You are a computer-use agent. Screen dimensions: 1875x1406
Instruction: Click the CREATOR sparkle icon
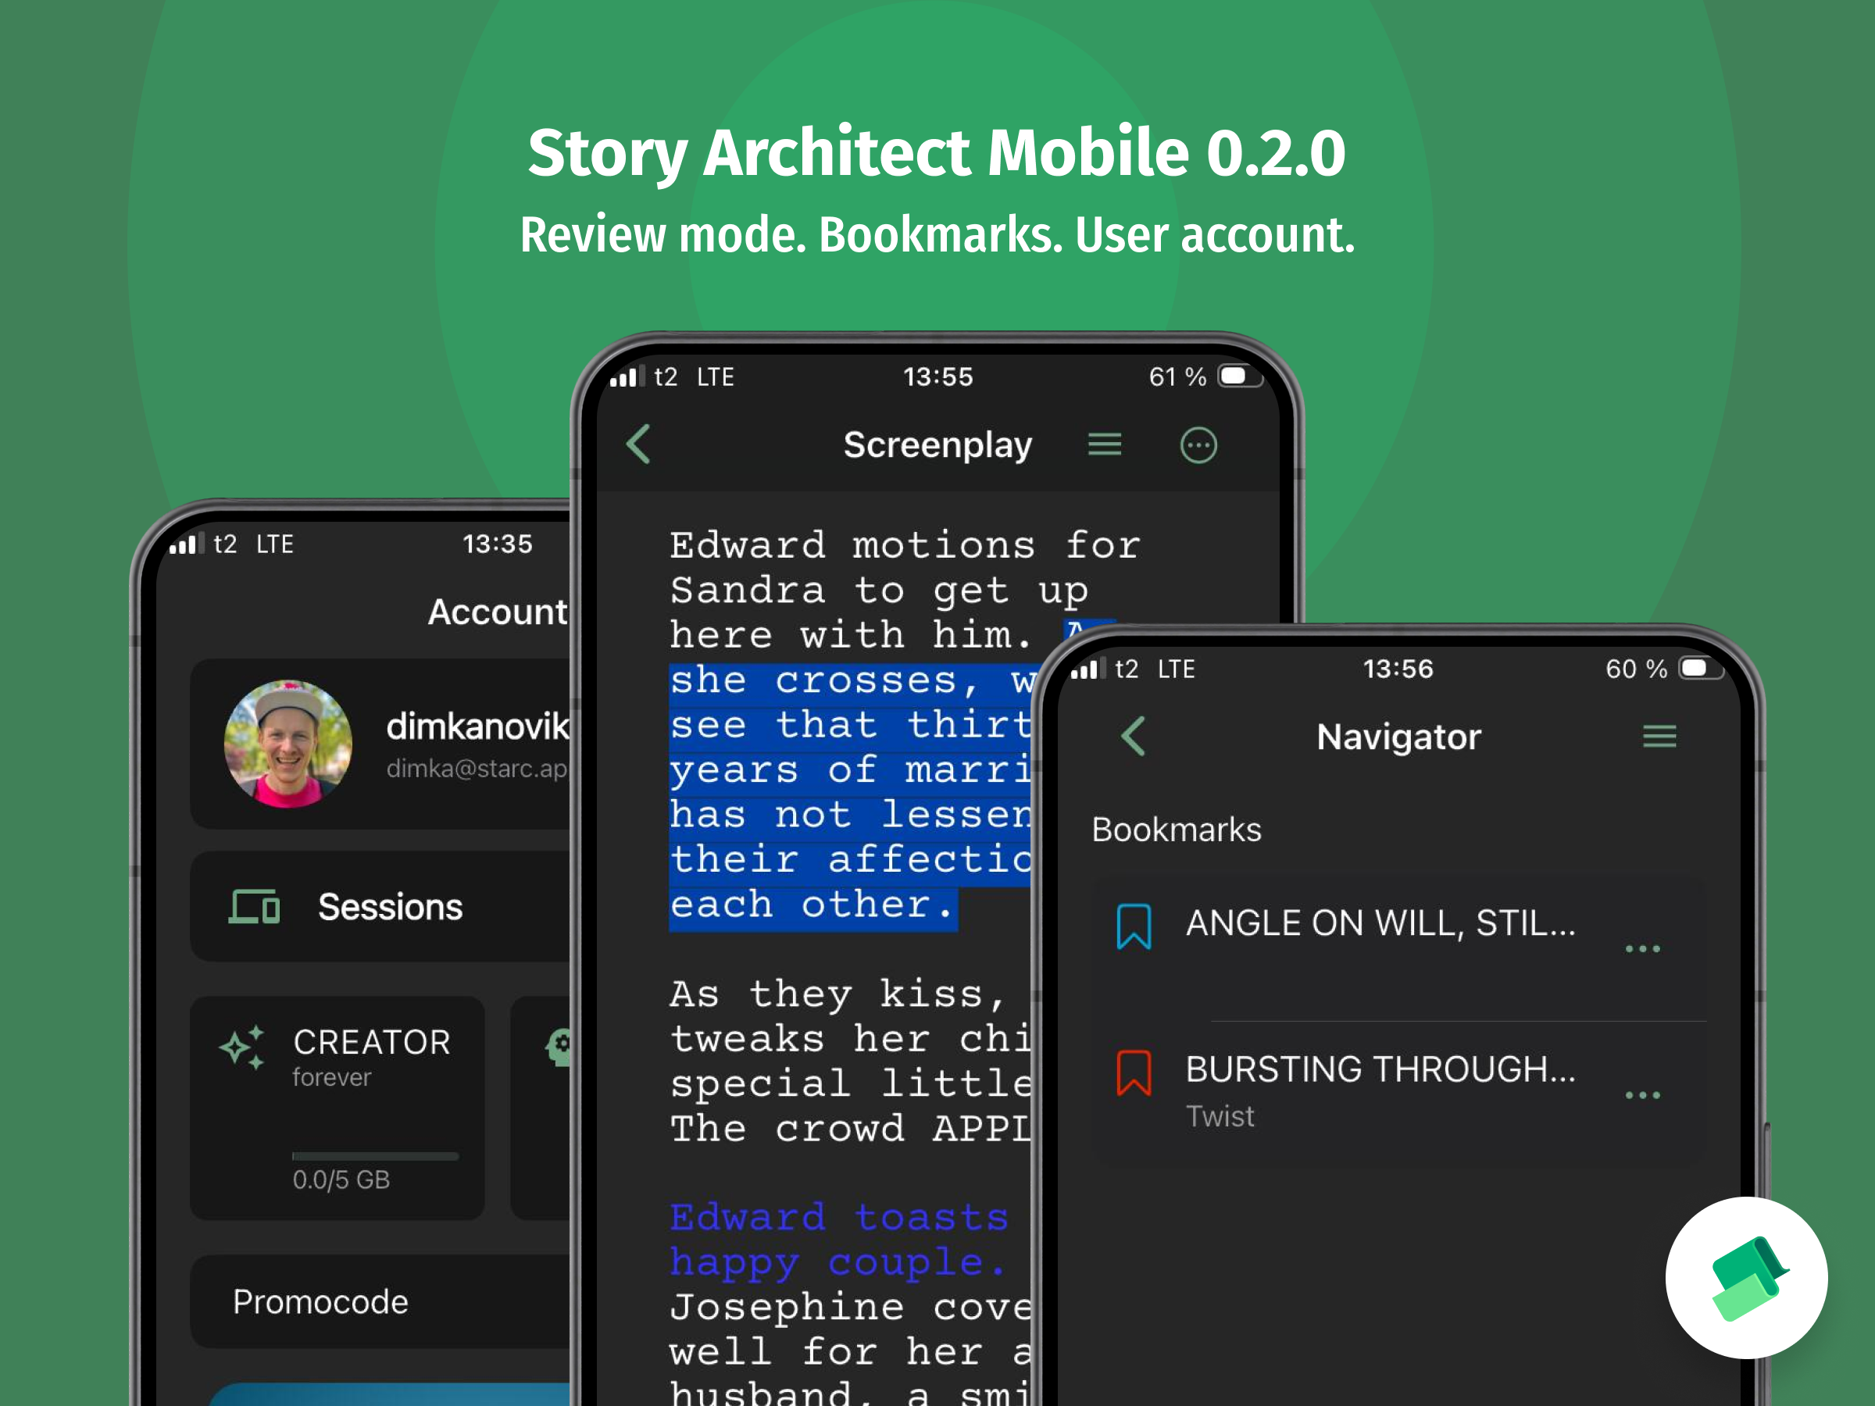(x=242, y=1047)
